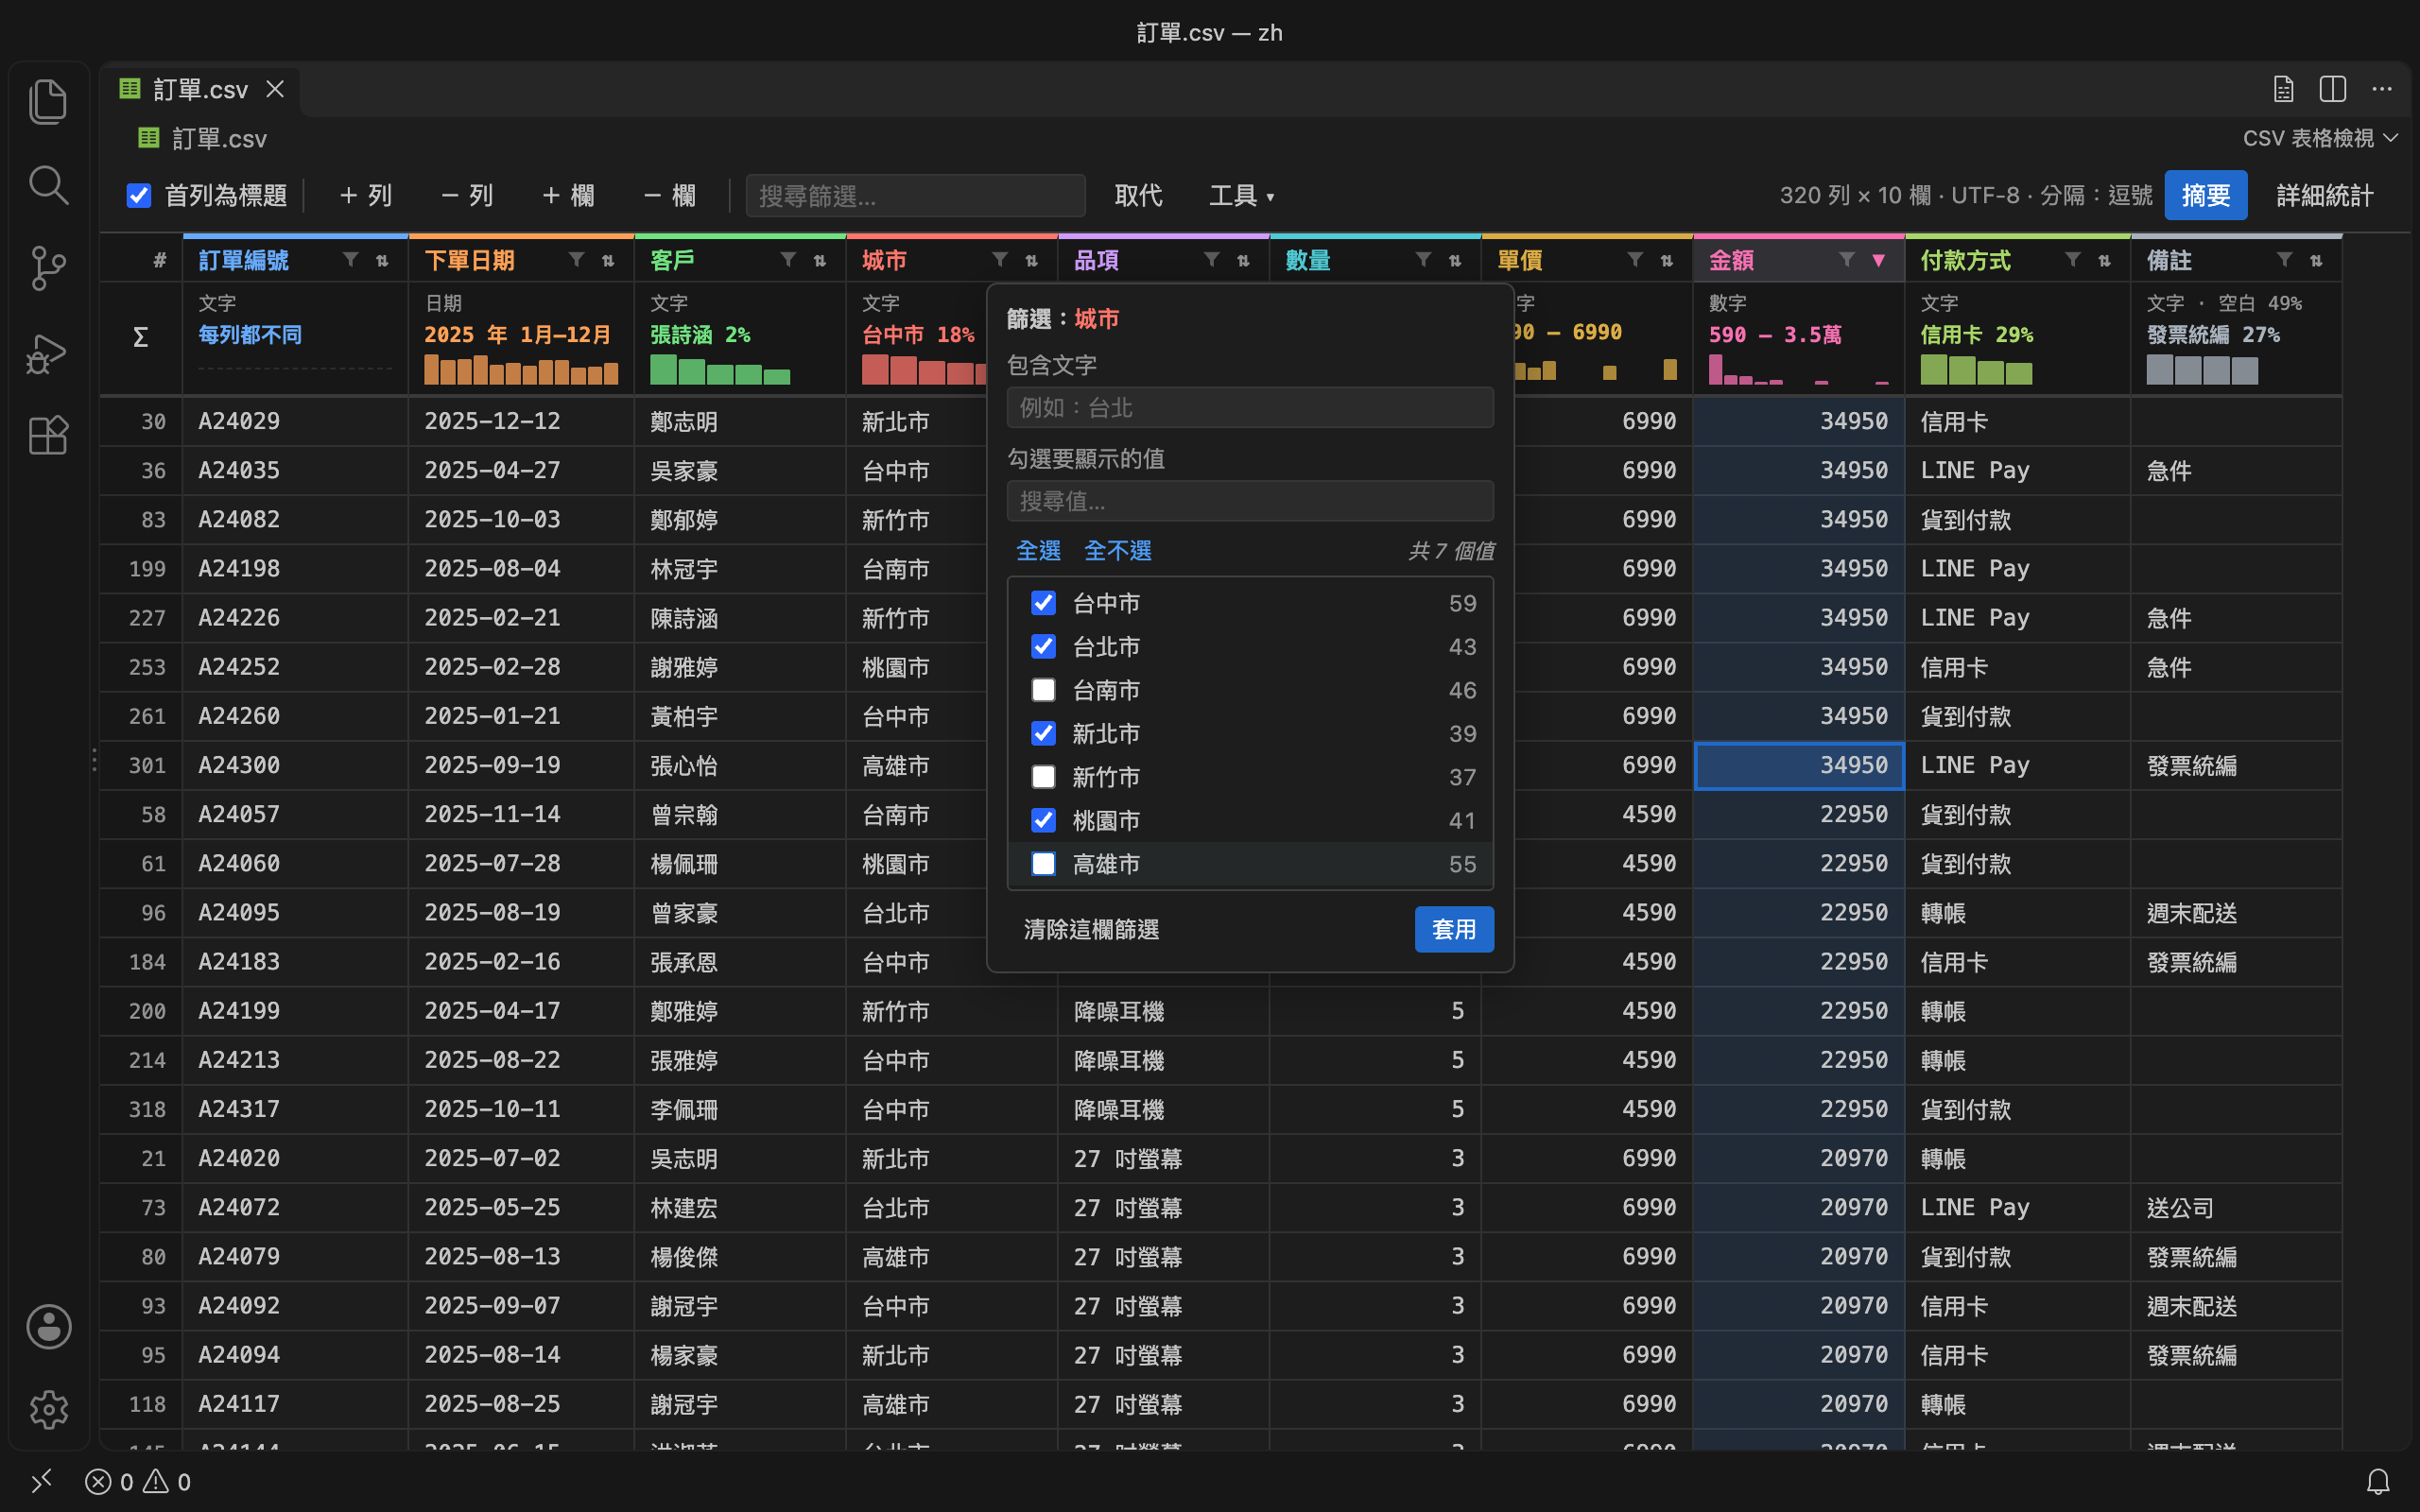This screenshot has width=2420, height=1512.
Task: Click the notifications bell icon
Action: click(2378, 1481)
